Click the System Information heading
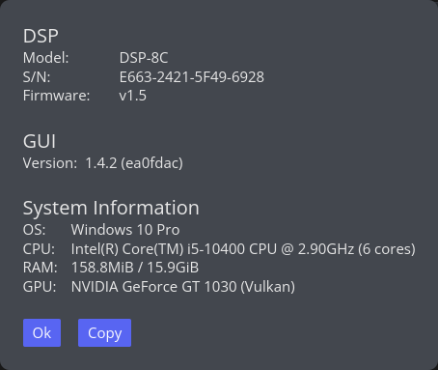Viewport: 438px width, 370px height. (111, 208)
